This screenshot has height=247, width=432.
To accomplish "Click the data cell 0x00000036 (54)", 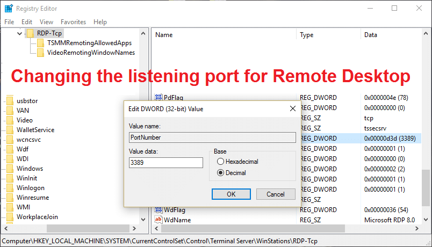I will (x=386, y=210).
